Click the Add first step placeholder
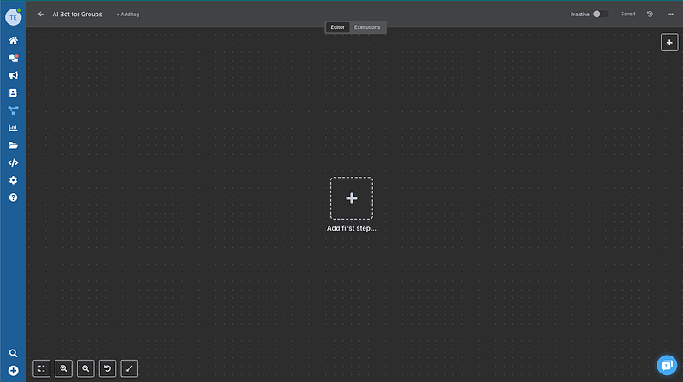Screen dimensions: 683x382 coord(351,198)
